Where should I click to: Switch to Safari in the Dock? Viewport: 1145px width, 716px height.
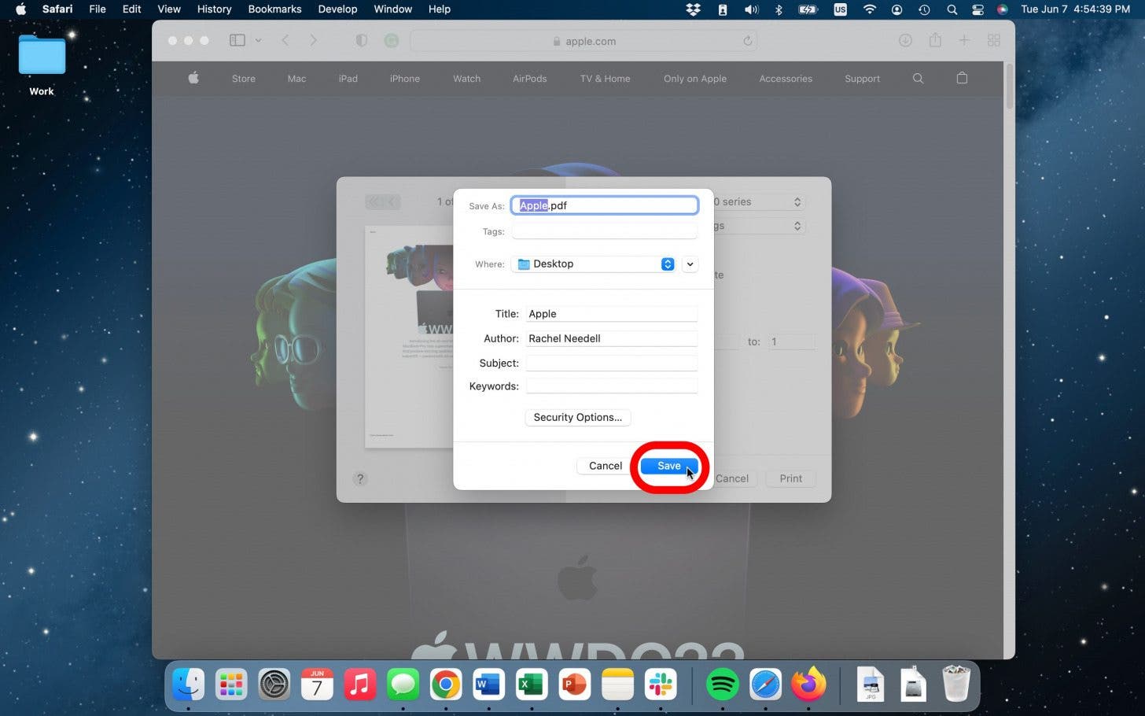(x=765, y=685)
